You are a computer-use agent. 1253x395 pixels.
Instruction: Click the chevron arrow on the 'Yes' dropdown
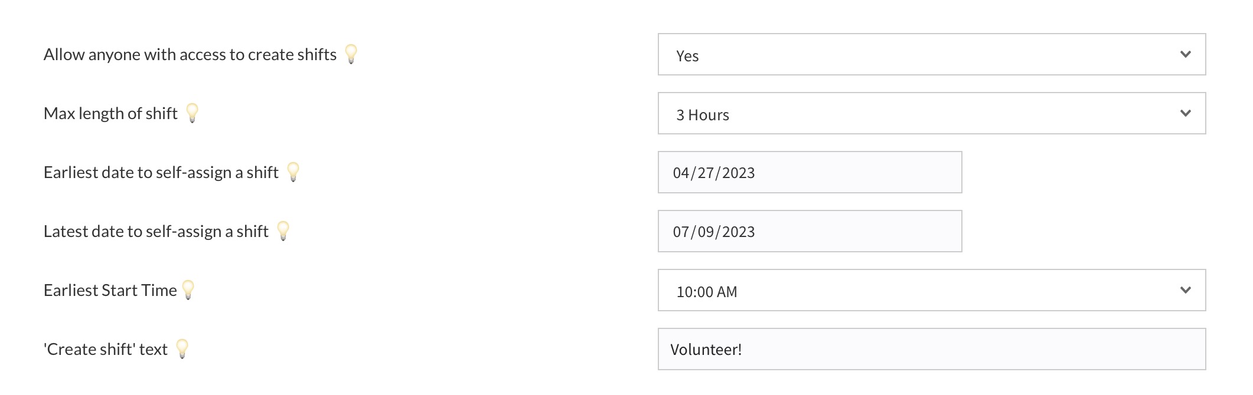pos(1185,55)
